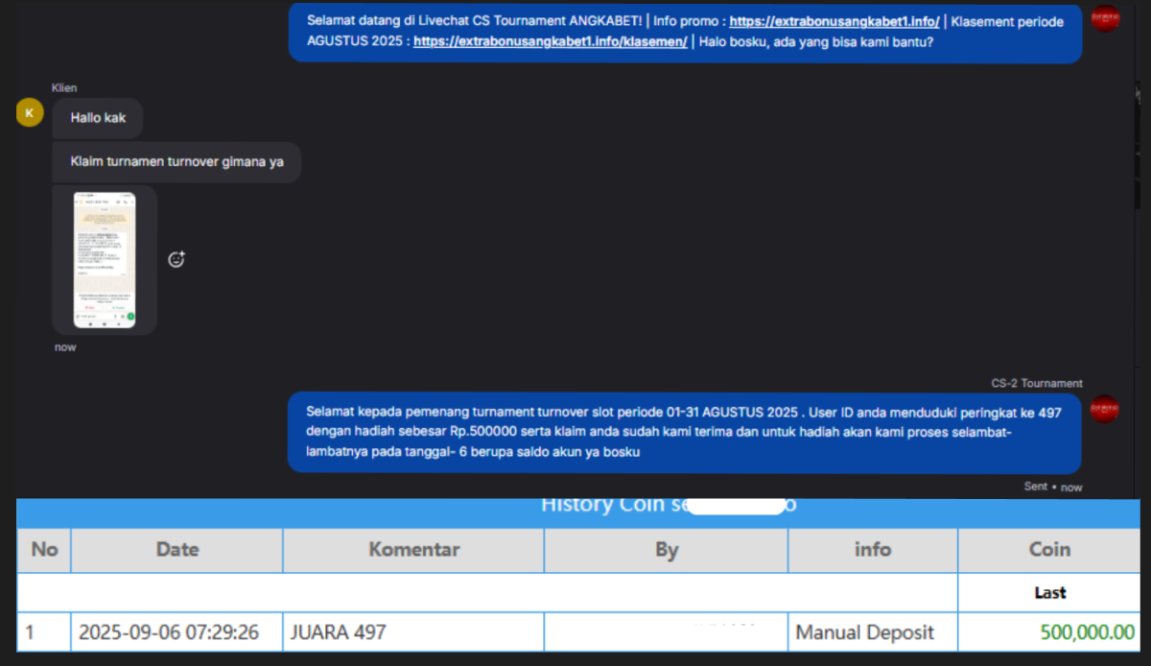Image resolution: width=1151 pixels, height=666 pixels.
Task: Click the "No" column header
Action: coord(44,550)
